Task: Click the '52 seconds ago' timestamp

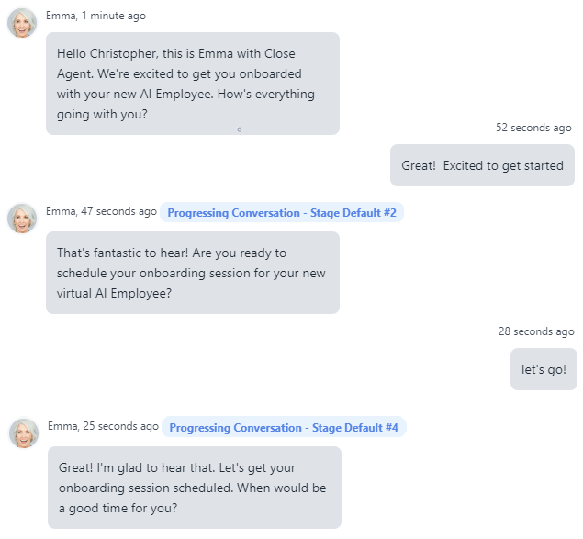Action: tap(533, 128)
